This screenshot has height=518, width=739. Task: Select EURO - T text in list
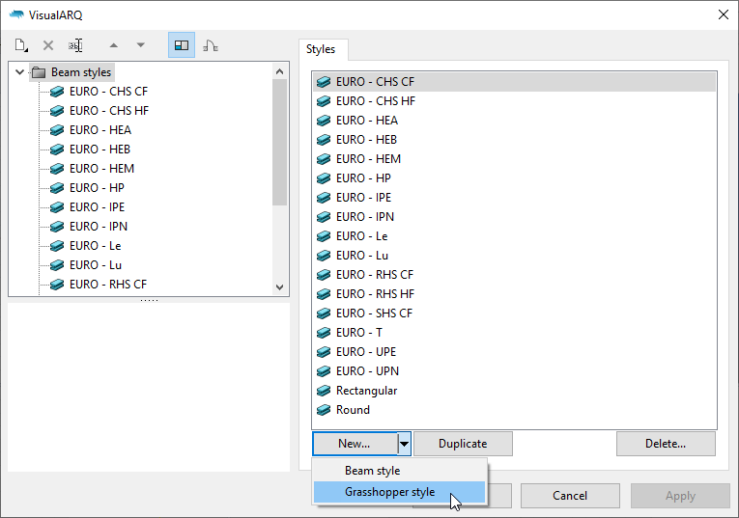click(359, 333)
